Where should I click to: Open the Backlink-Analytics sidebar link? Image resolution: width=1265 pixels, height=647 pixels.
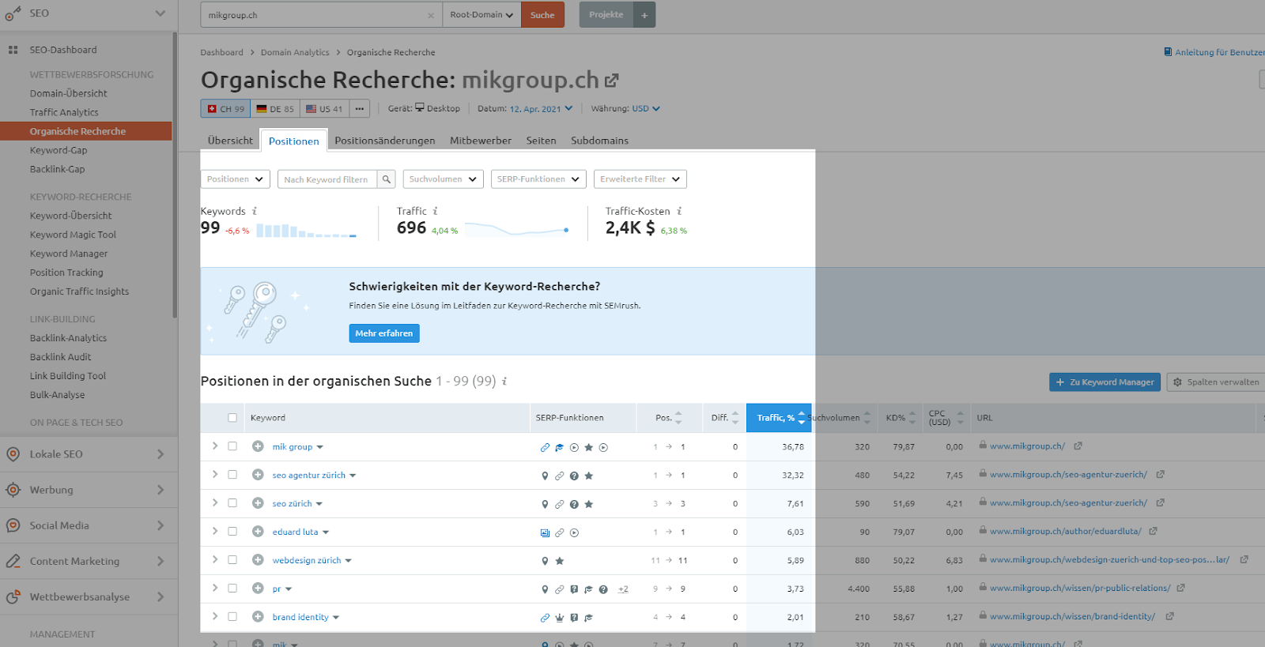click(68, 338)
